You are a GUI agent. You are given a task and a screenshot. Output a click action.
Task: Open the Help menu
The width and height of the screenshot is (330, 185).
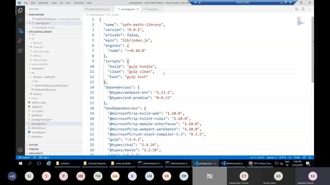click(89, 3)
